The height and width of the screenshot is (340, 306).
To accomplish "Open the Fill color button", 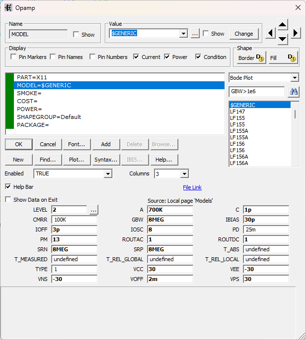I will pos(283,58).
